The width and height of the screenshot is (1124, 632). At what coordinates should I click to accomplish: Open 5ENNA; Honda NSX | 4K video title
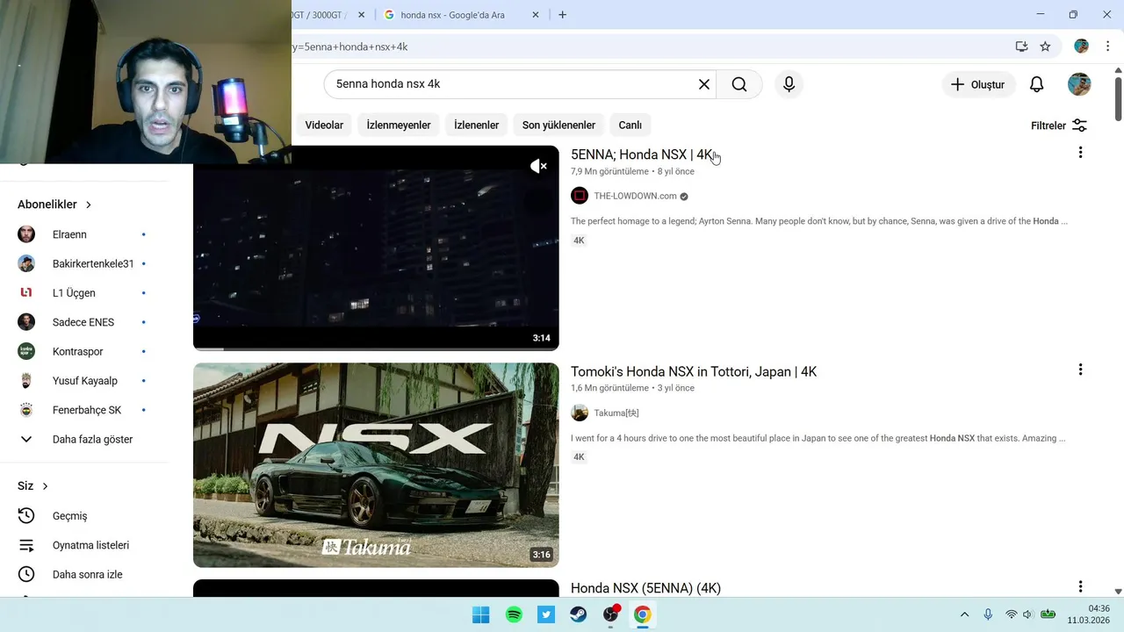click(642, 154)
